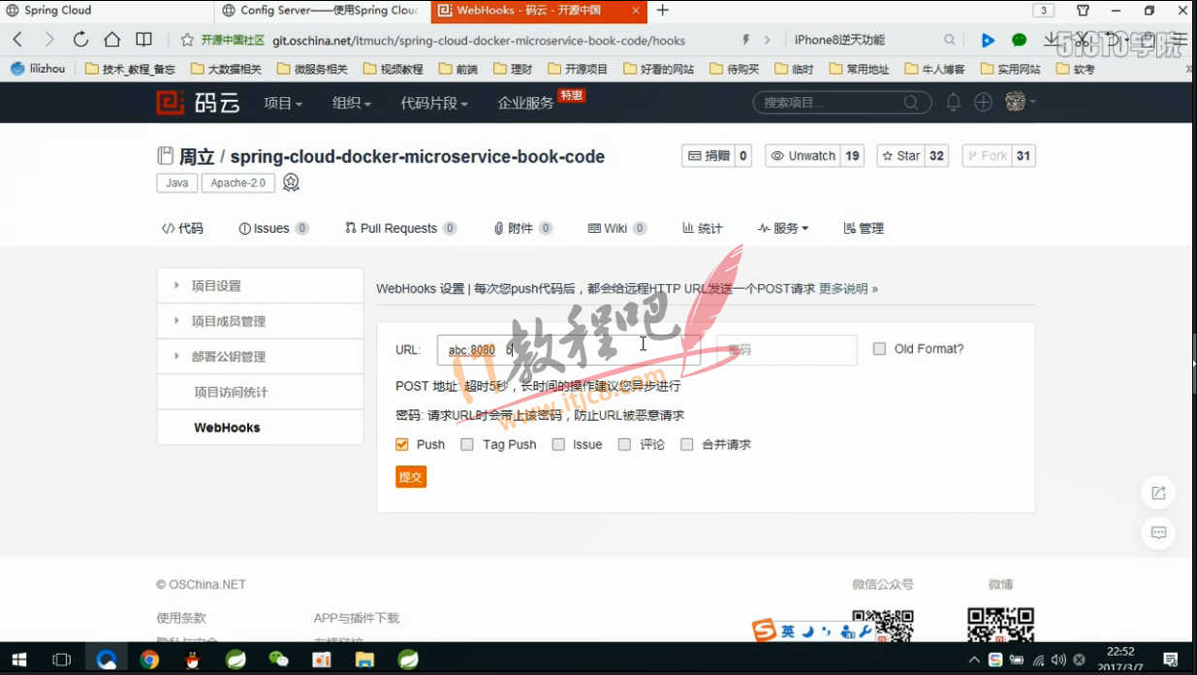Check the 评论 checkbox

624,444
